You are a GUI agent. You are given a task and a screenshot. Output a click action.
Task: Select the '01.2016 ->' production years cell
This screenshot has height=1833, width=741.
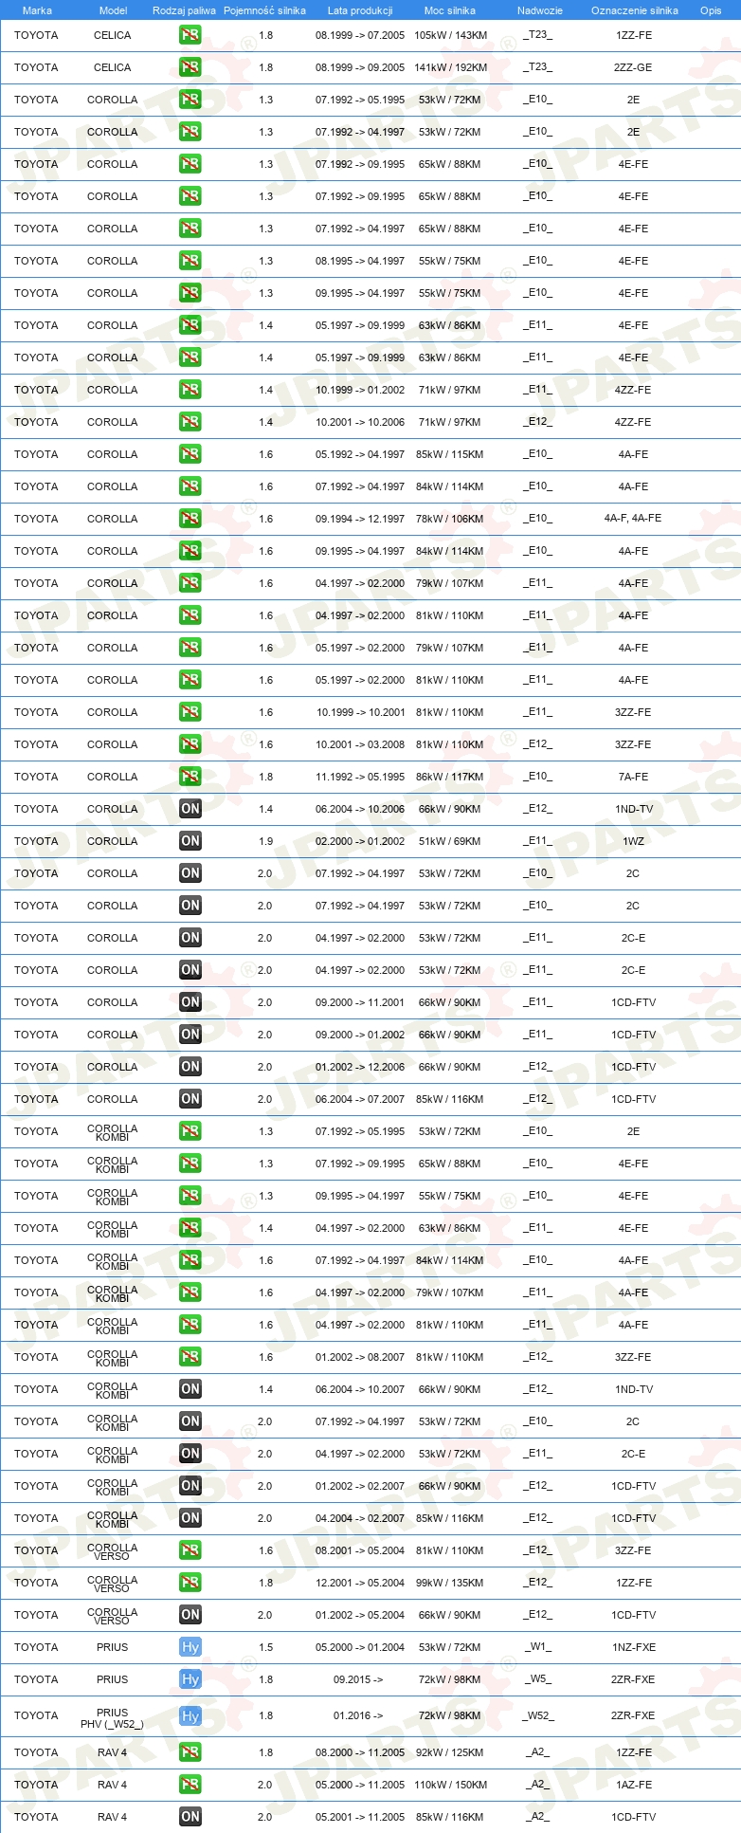coord(358,1715)
